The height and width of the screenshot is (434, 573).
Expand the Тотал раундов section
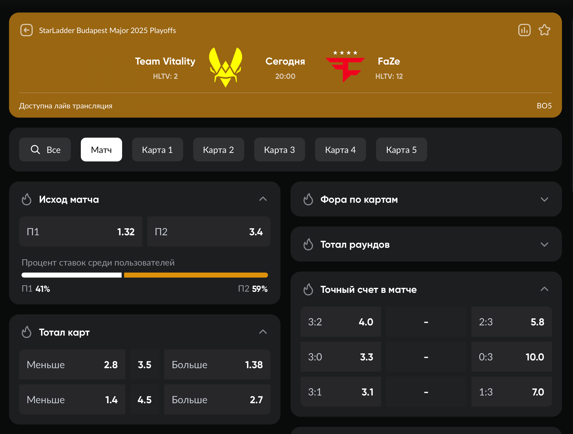(544, 244)
